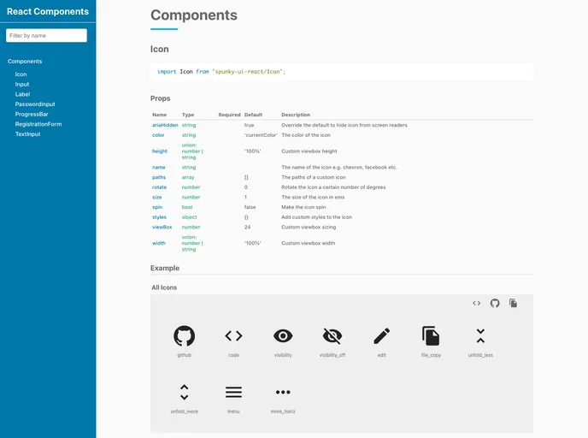Click the visibility eye icon

click(283, 335)
